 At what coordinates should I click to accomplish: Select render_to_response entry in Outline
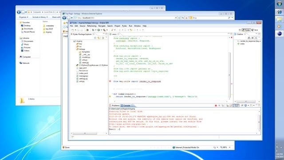click(249, 41)
